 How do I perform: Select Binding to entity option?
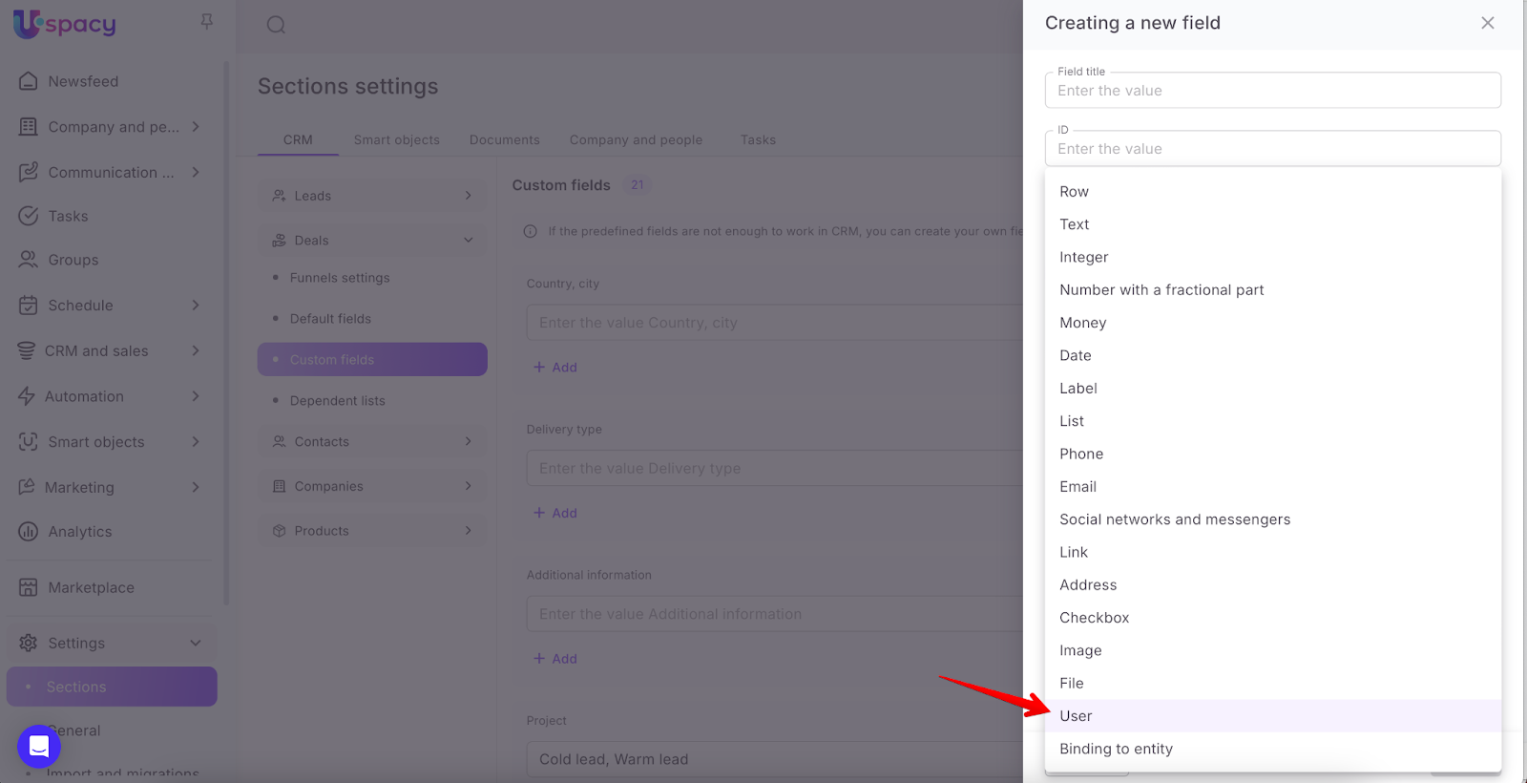1116,749
